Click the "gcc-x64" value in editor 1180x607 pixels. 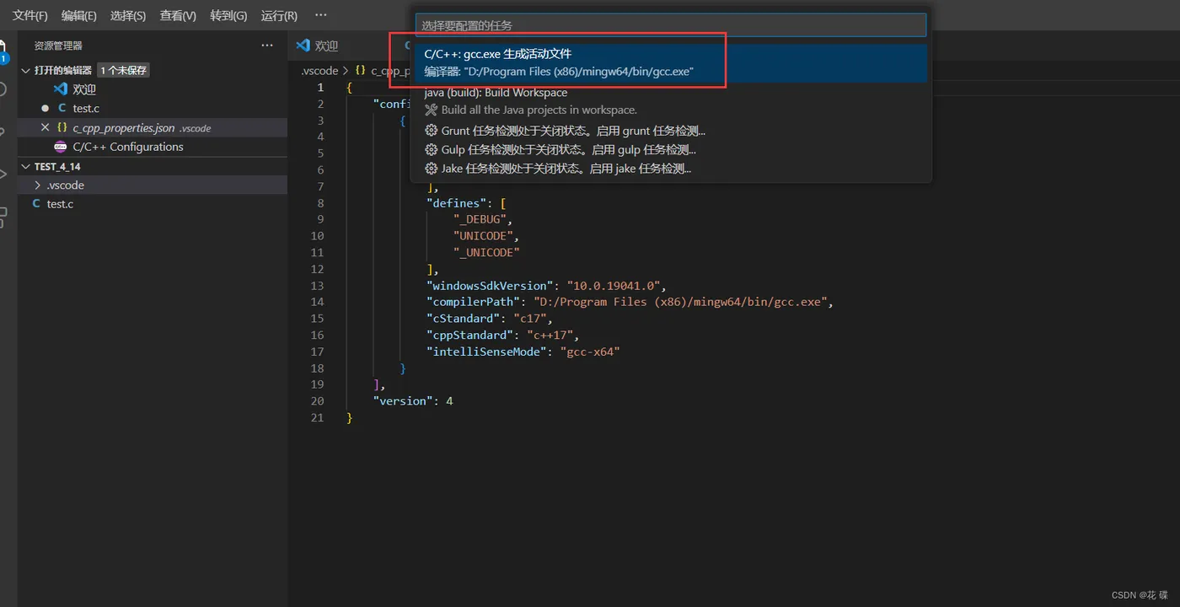(590, 352)
